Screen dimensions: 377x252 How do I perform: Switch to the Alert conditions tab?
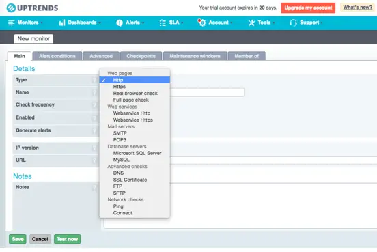[57, 56]
